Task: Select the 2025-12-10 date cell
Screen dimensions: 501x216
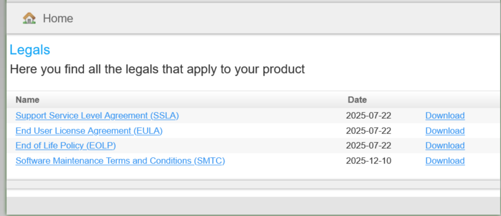Action: [x=368, y=161]
